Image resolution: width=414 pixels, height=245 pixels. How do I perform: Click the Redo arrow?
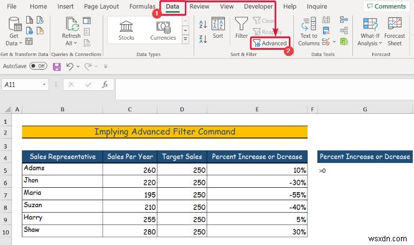point(88,67)
